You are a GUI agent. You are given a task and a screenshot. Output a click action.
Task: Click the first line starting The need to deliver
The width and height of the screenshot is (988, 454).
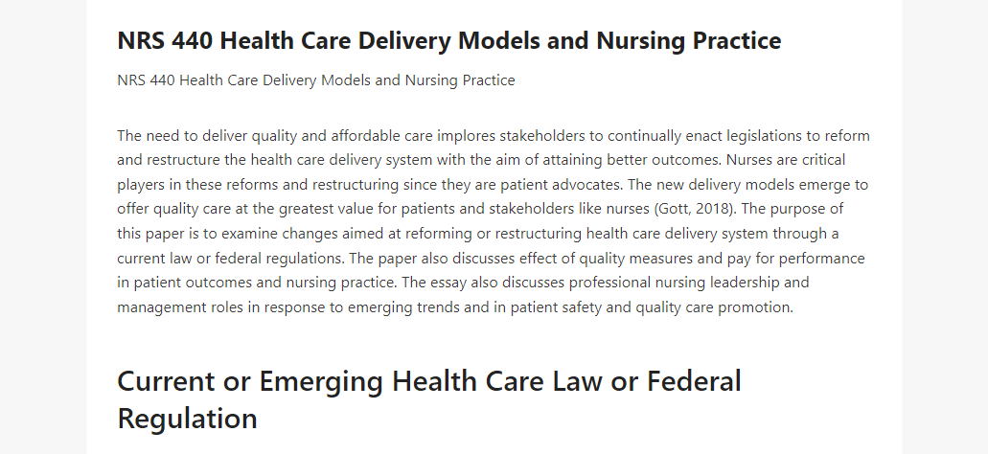494,136
